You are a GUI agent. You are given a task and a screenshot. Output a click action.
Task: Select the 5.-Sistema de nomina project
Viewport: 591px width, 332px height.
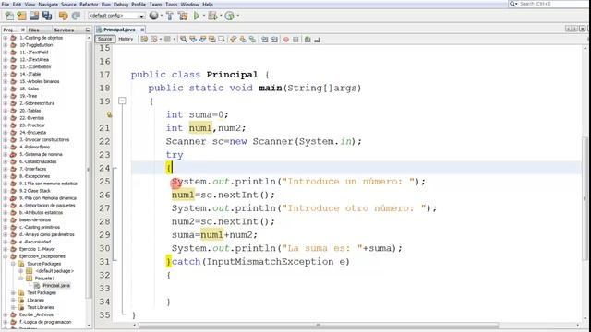coord(41,154)
